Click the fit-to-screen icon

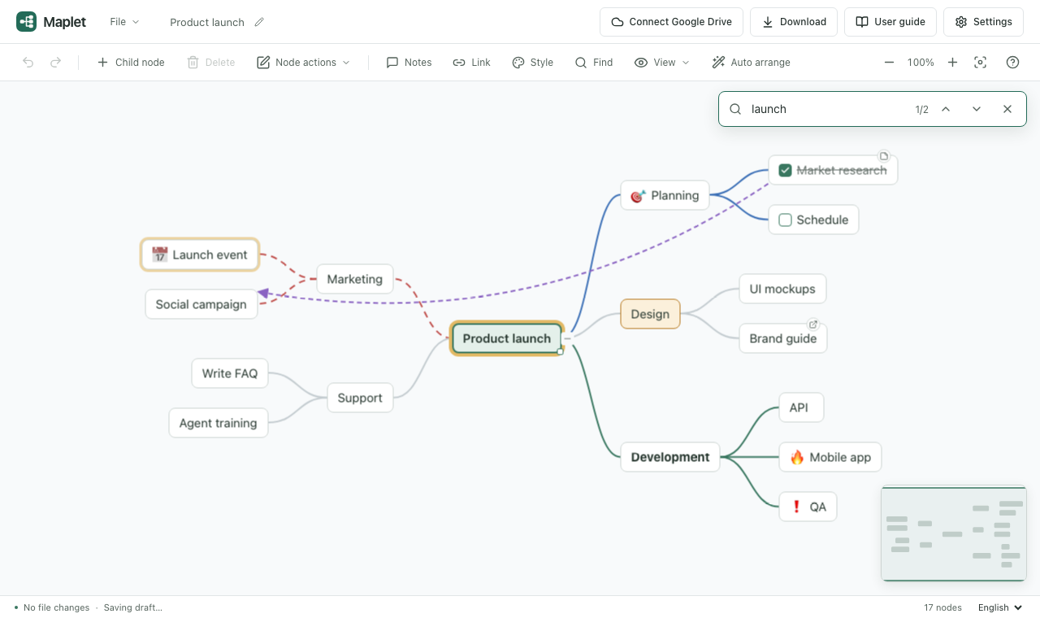point(981,63)
